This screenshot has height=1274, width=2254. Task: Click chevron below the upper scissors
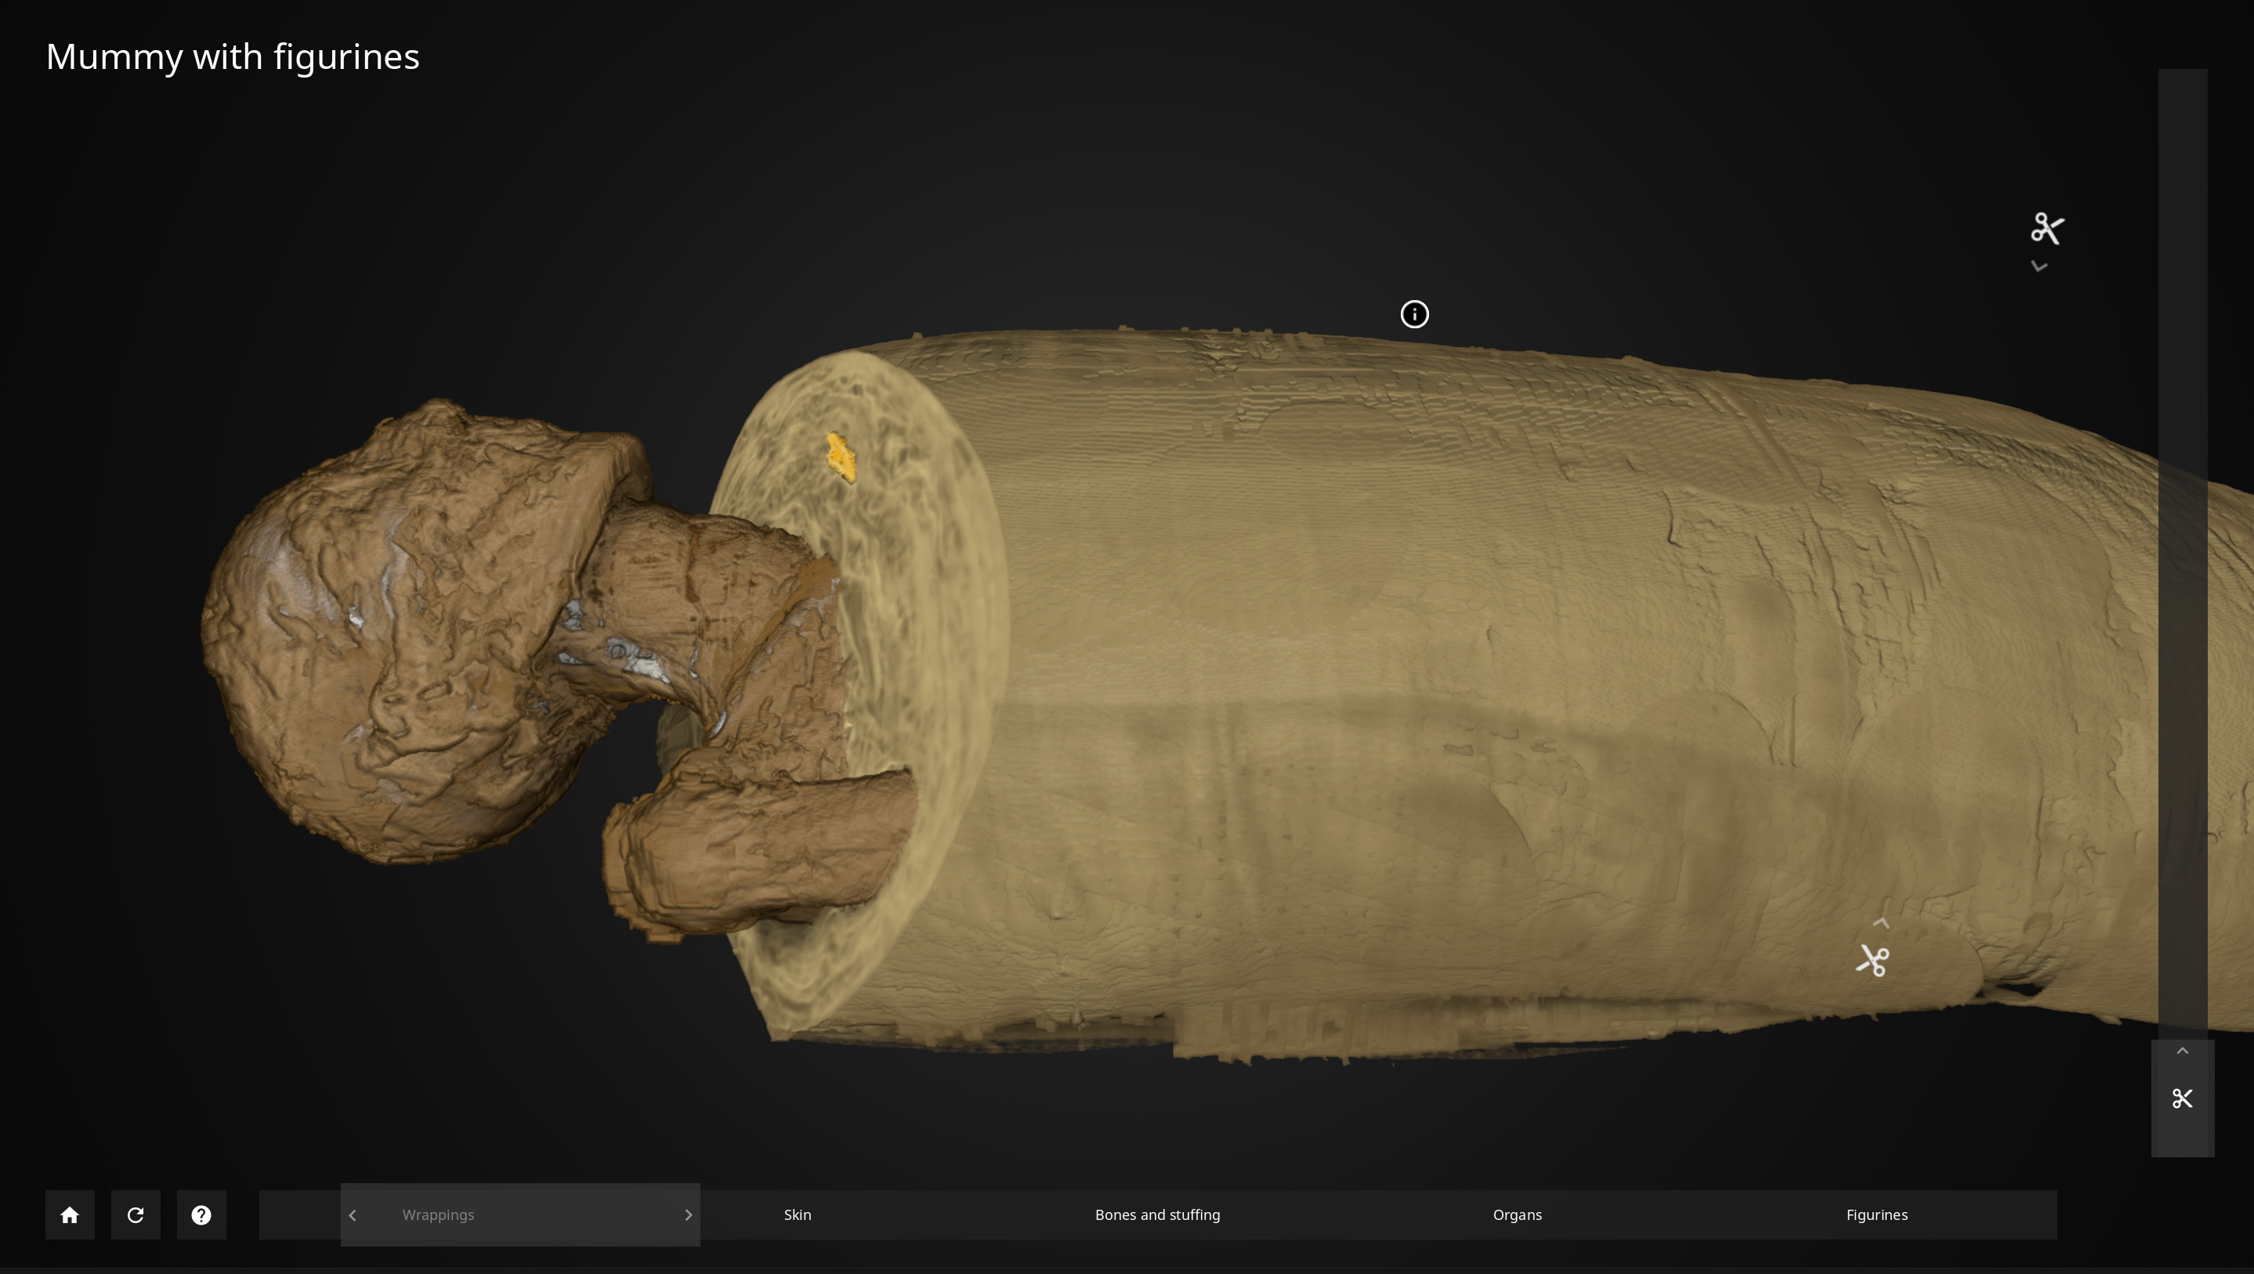point(2039,266)
